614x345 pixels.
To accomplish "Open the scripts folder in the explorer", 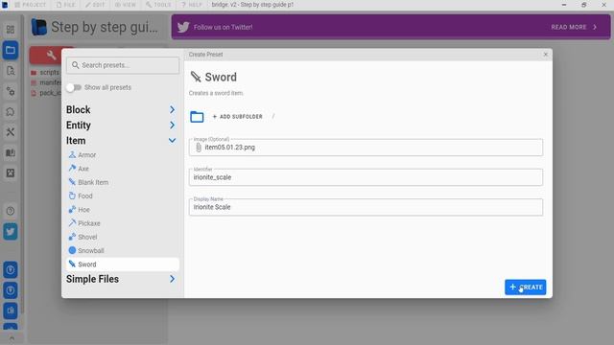I will click(45, 73).
